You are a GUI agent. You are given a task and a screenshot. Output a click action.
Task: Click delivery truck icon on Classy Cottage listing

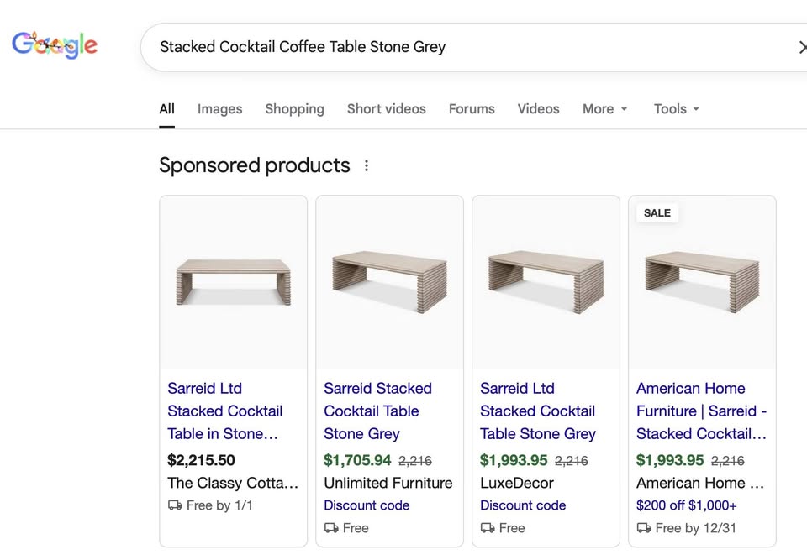point(175,505)
